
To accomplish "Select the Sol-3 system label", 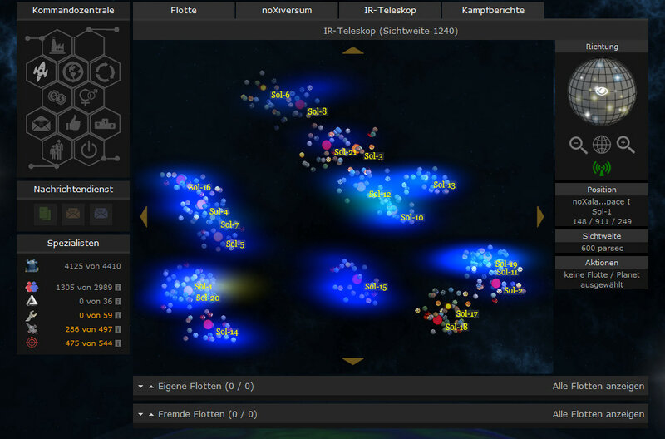I will [x=373, y=156].
